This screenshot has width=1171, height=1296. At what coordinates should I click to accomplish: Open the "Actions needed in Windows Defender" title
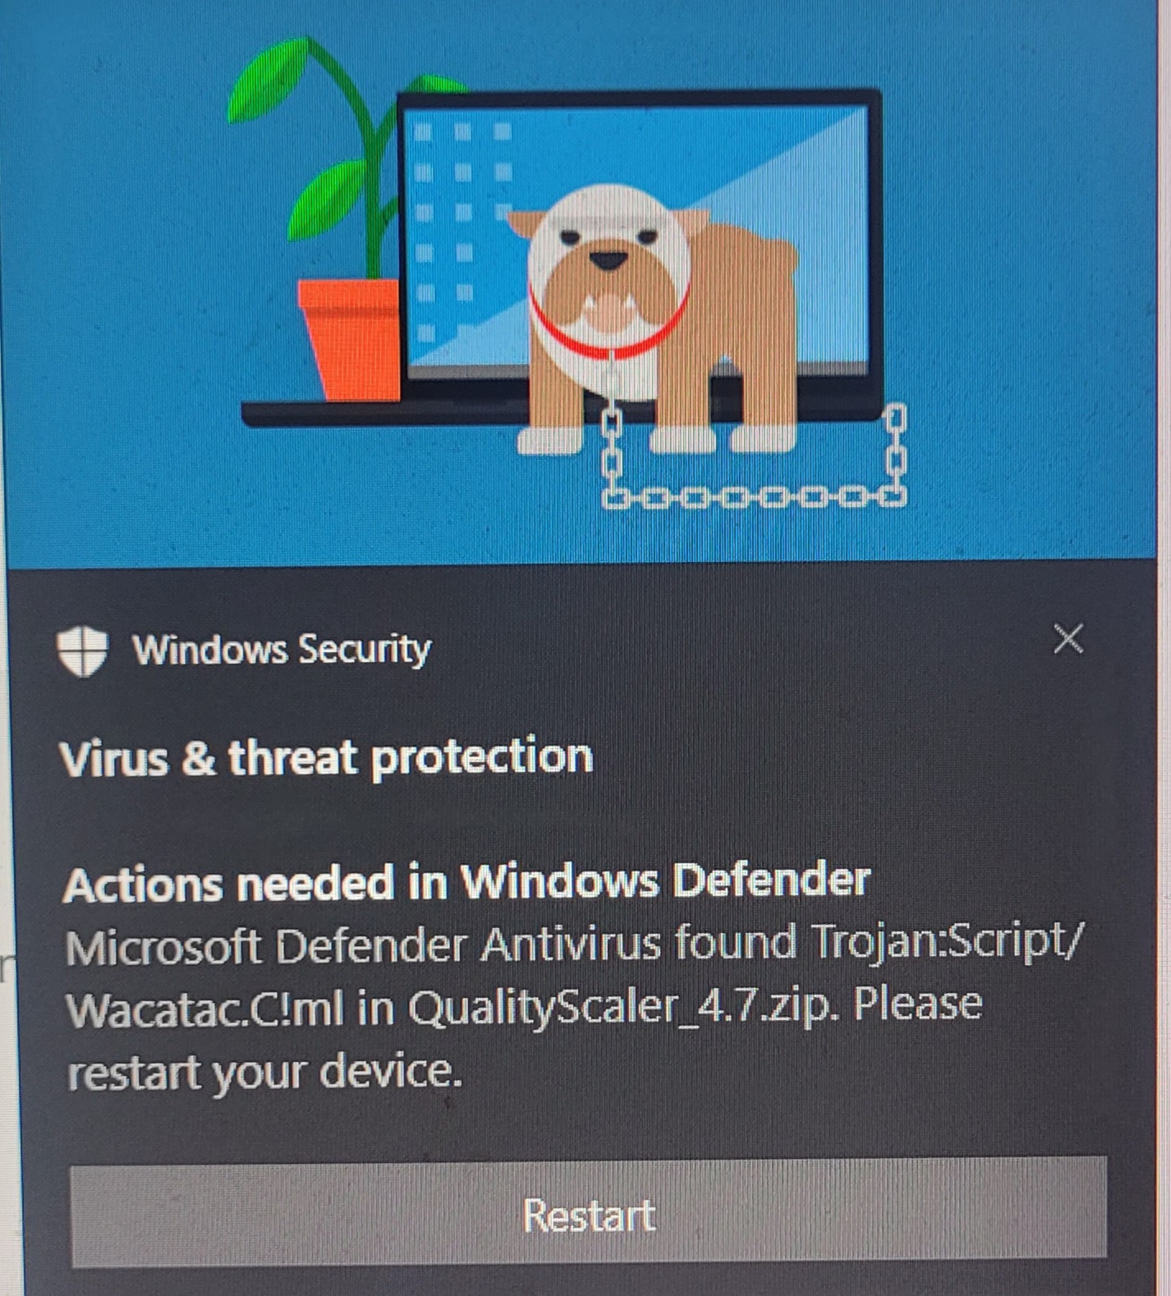[x=466, y=882]
